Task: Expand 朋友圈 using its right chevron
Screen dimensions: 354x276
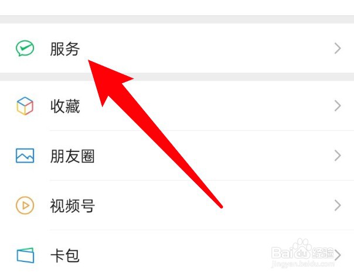Action: 338,156
